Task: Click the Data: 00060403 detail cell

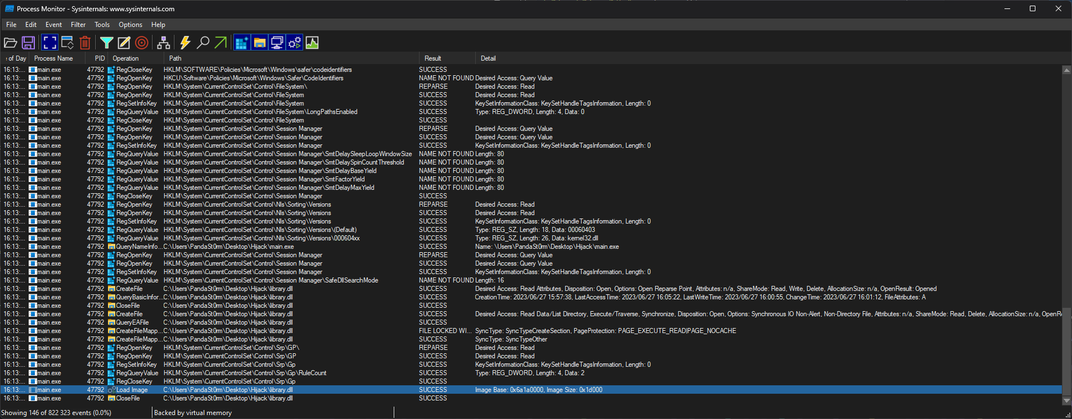Action: tap(535, 230)
